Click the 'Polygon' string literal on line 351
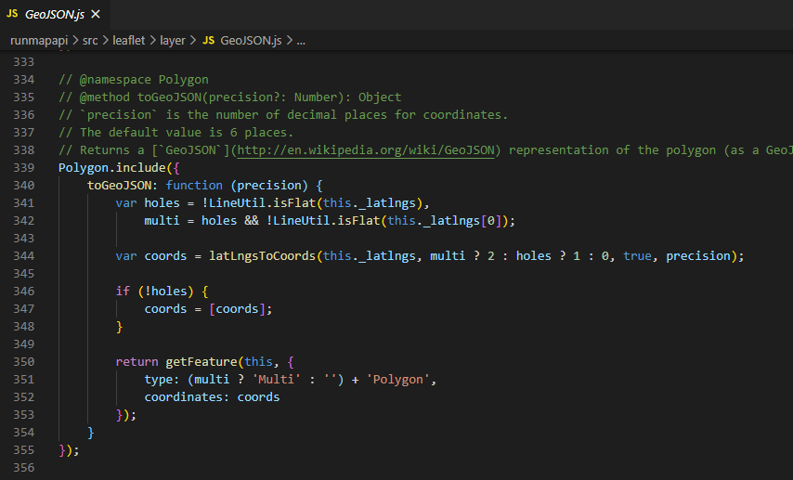 [398, 380]
